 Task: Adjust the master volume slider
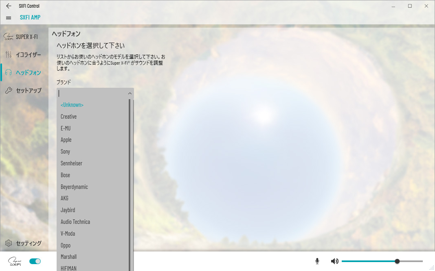[382, 261]
